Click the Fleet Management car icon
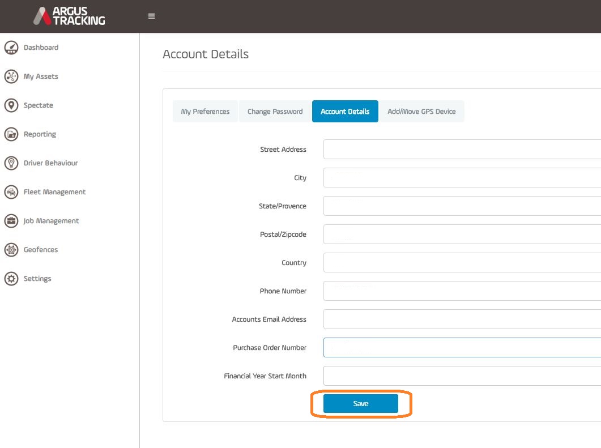 pyautogui.click(x=11, y=192)
